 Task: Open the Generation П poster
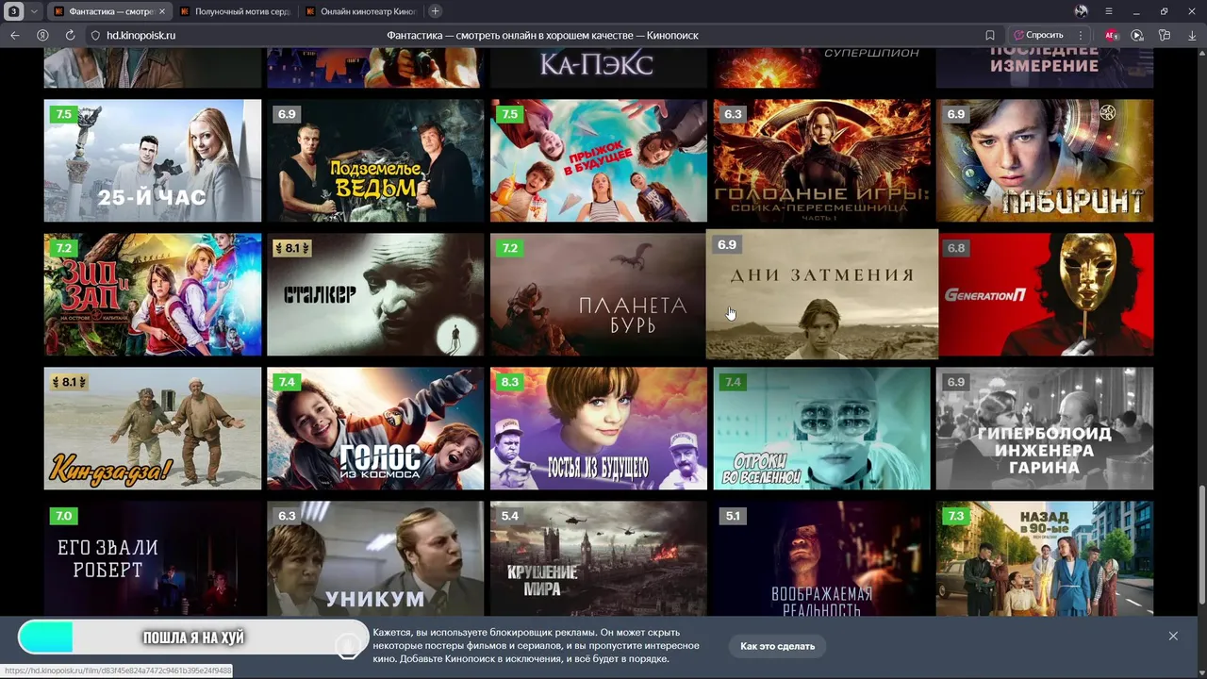pyautogui.click(x=1045, y=294)
